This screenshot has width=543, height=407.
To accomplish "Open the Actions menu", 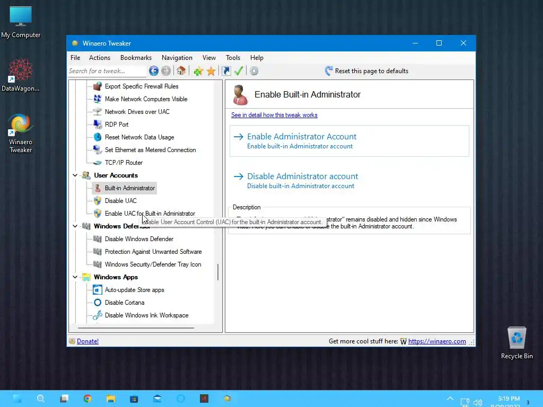I will [99, 58].
